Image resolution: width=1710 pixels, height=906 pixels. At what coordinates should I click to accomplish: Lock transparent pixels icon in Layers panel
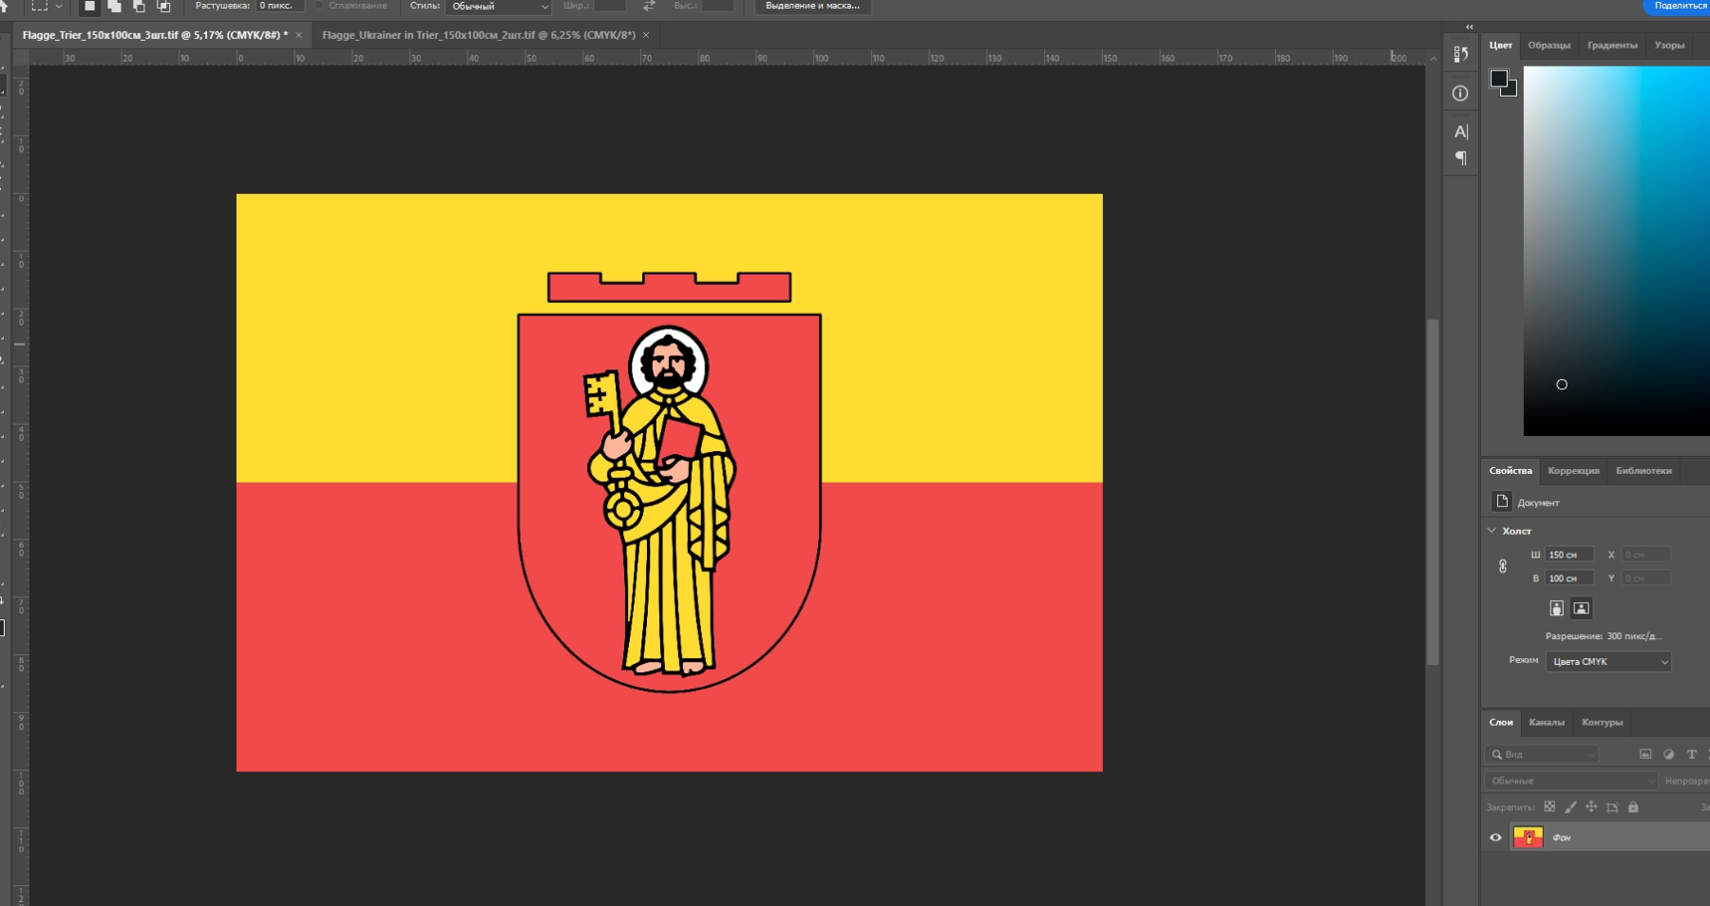pos(1549,807)
